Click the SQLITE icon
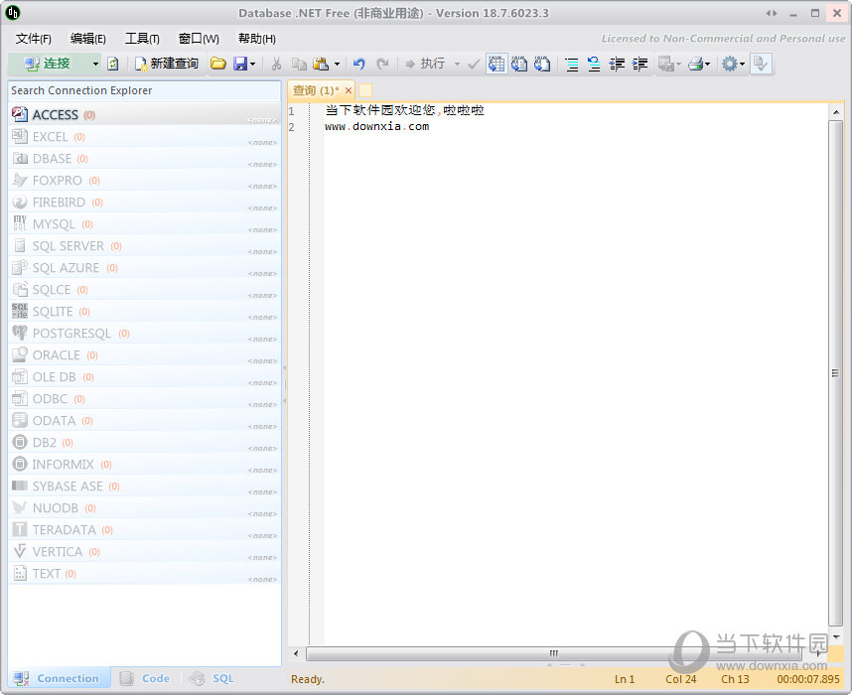 (x=20, y=311)
